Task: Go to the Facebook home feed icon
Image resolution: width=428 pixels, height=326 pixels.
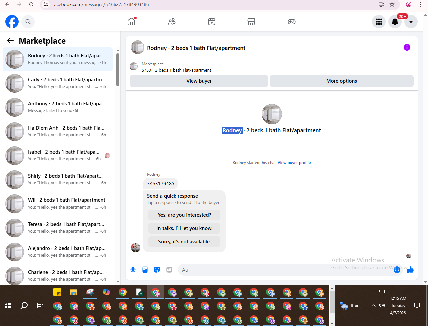Action: [x=131, y=22]
